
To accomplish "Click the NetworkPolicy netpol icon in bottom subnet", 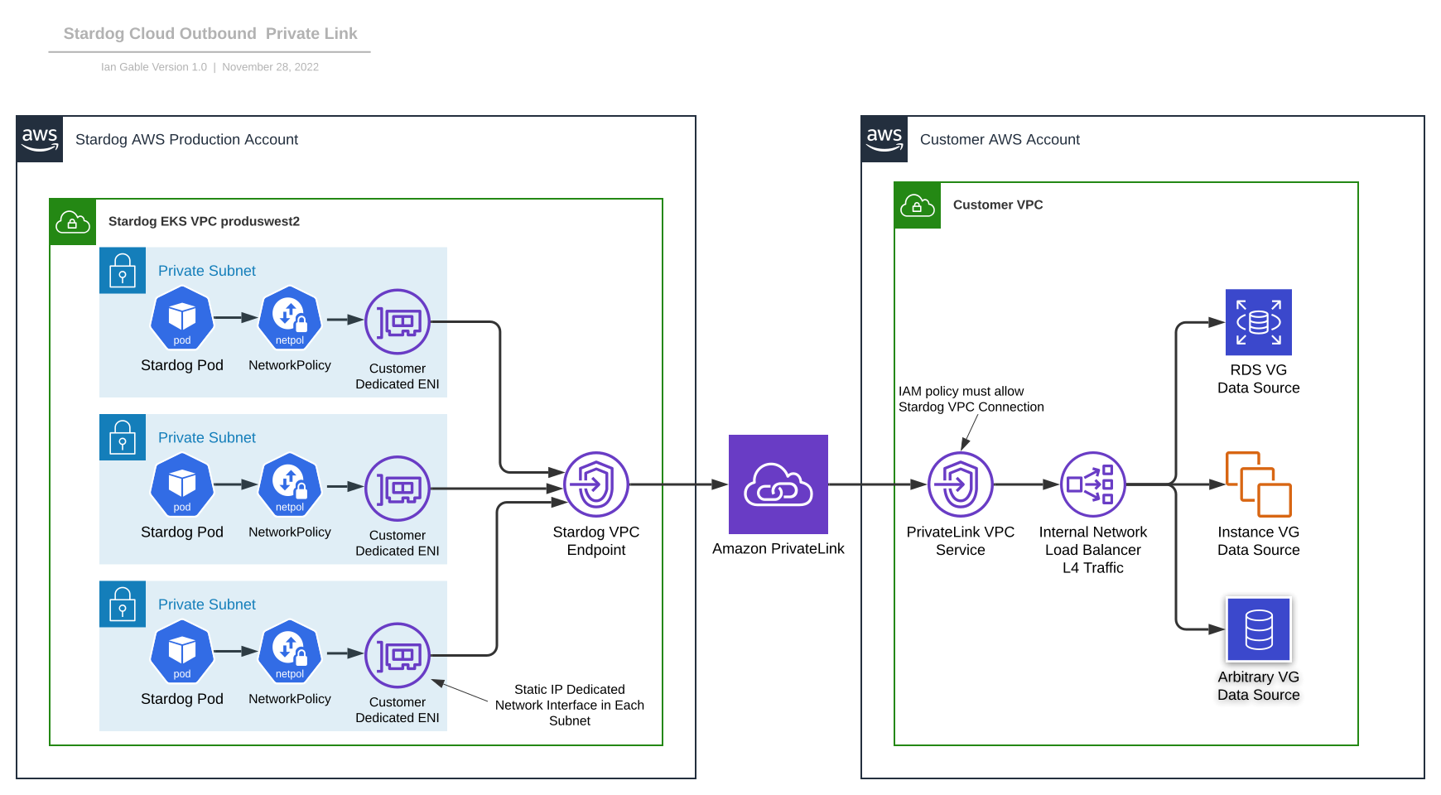I will pos(290,652).
